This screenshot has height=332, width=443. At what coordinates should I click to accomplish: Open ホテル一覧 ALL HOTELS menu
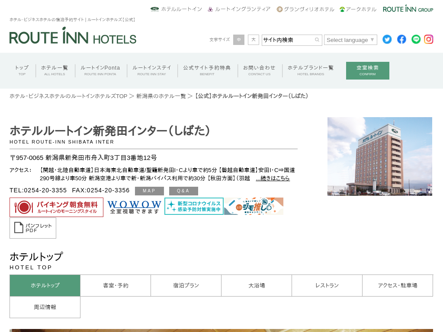(x=55, y=70)
